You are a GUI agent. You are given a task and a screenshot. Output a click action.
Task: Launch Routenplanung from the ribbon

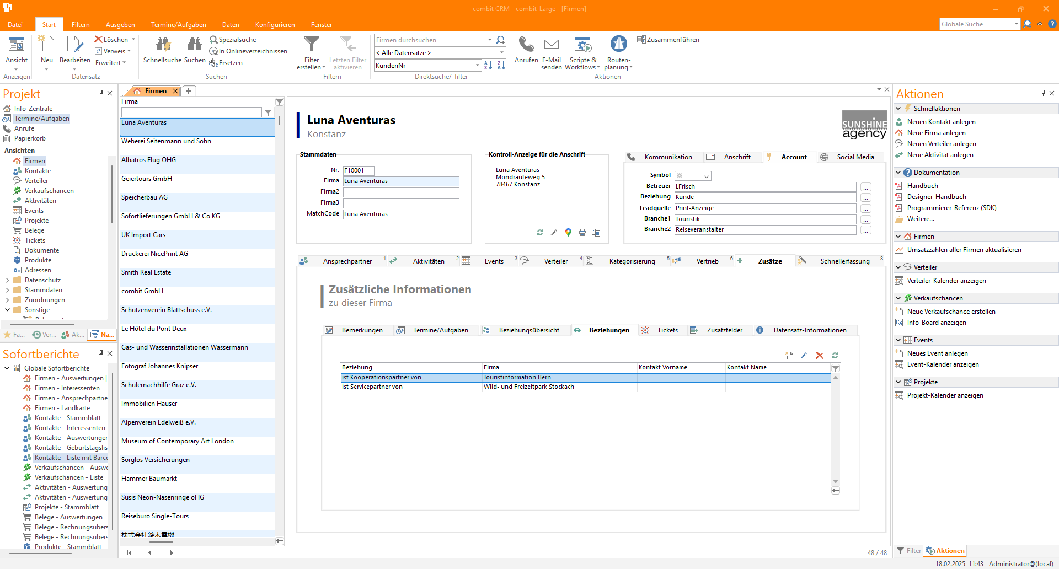[x=618, y=45]
